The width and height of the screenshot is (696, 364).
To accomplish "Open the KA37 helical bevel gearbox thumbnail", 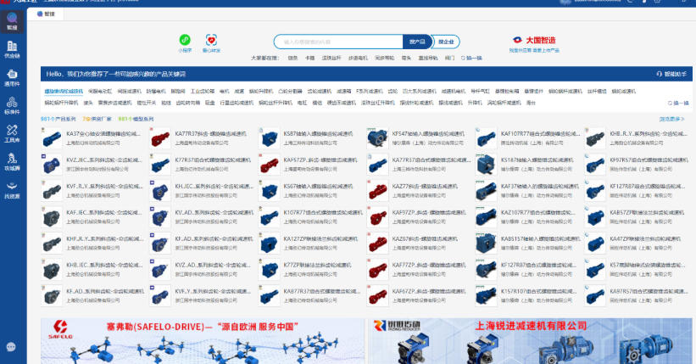I will (x=52, y=138).
